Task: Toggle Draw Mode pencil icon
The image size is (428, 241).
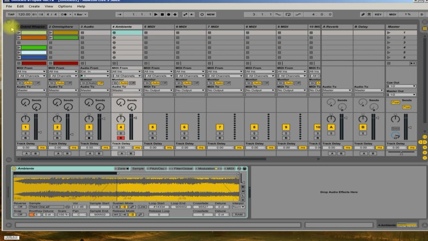Action: click(x=363, y=14)
